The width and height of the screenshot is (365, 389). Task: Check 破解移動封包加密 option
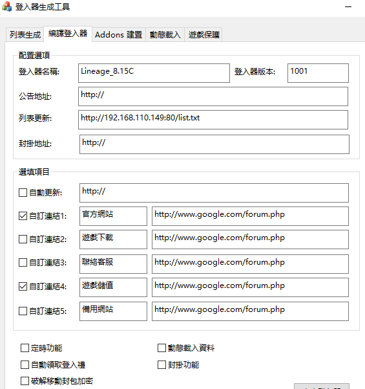(25, 381)
